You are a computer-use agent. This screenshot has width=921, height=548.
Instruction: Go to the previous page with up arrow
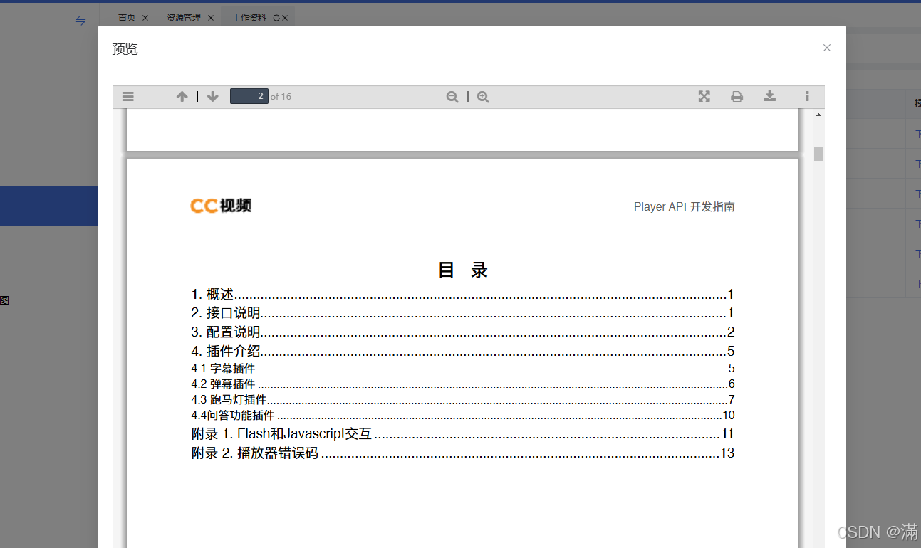click(182, 96)
